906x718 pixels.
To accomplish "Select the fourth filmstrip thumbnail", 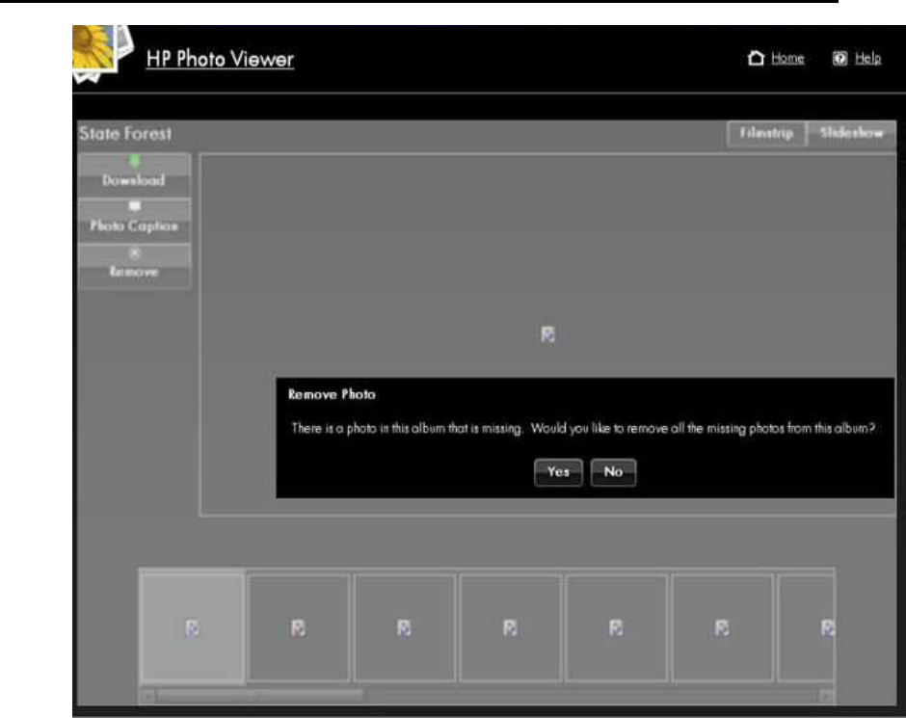I will coord(510,628).
